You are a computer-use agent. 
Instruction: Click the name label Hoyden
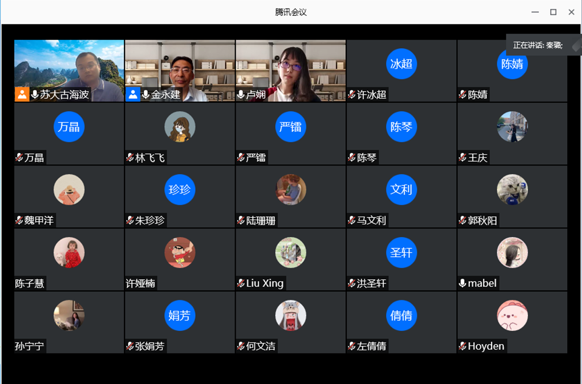click(x=486, y=346)
